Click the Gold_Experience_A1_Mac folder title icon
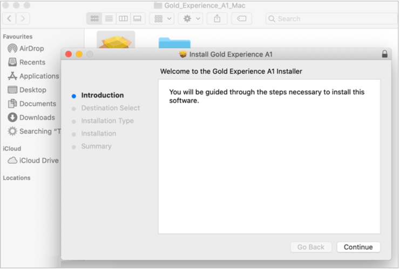400x269 pixels. 158,5
